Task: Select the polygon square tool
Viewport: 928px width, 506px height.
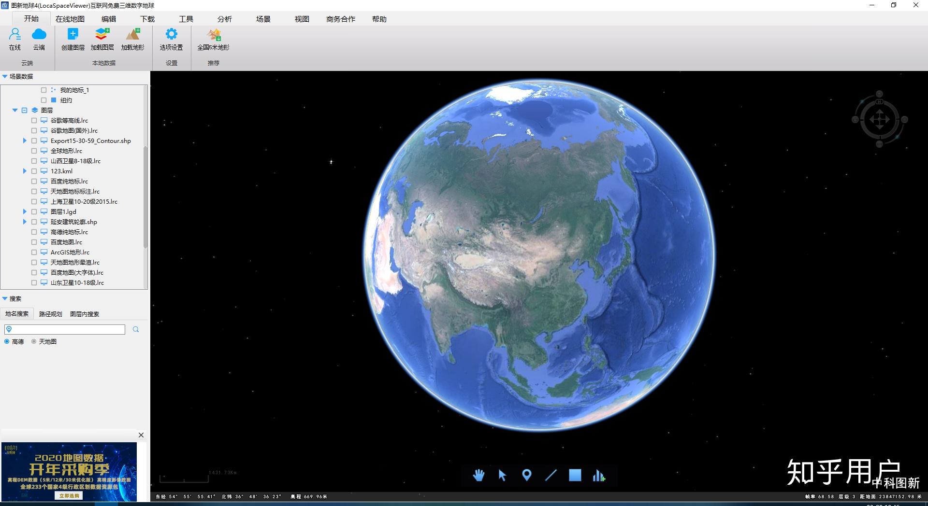Action: (575, 476)
